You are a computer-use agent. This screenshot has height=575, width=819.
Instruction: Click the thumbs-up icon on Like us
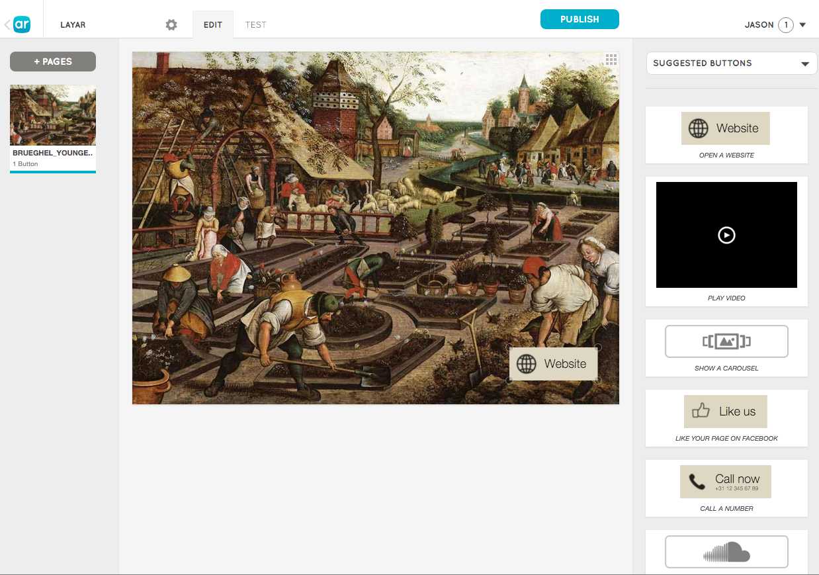[701, 412]
